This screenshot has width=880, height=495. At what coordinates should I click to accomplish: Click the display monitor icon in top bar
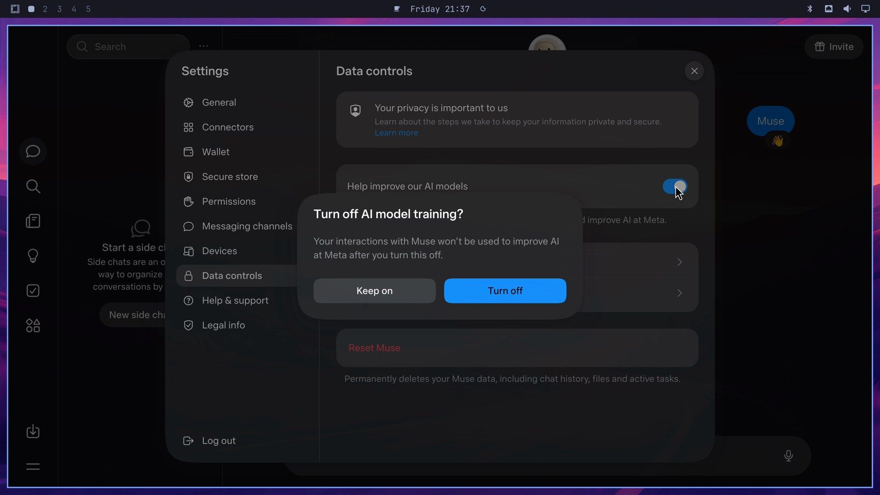coord(865,9)
